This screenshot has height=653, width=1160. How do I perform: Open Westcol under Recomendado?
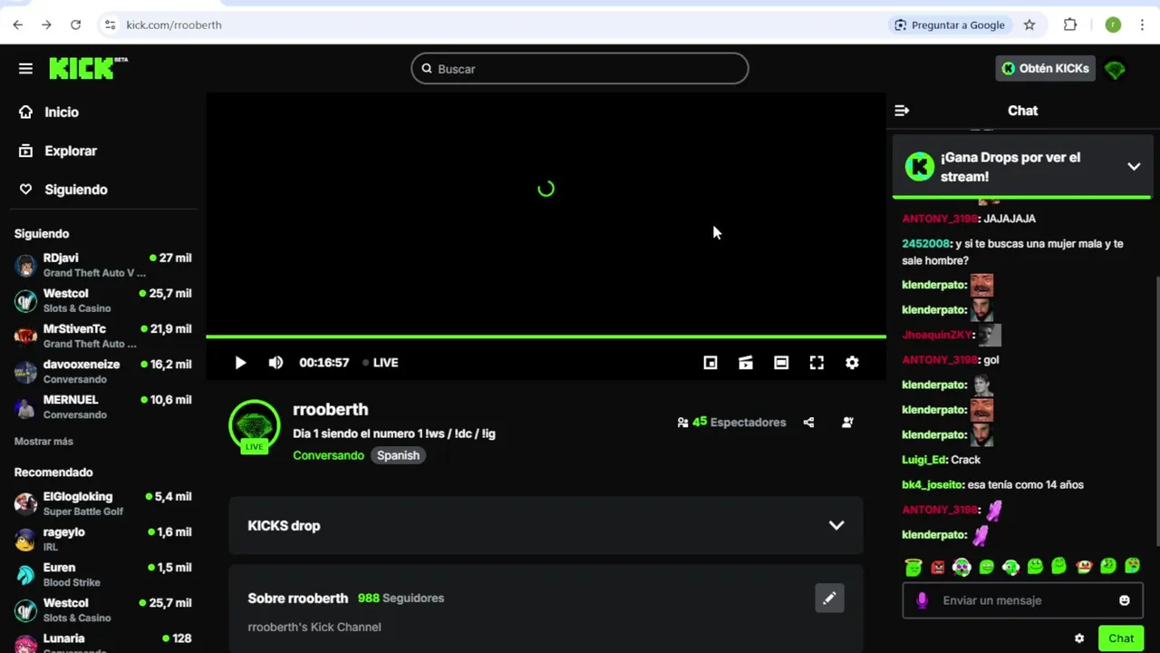pos(102,609)
